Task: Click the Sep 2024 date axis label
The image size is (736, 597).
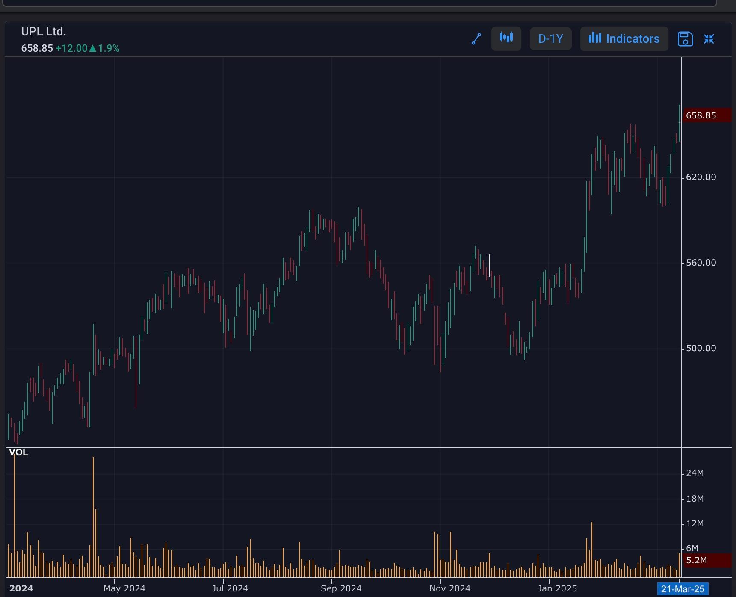Action: coord(341,588)
